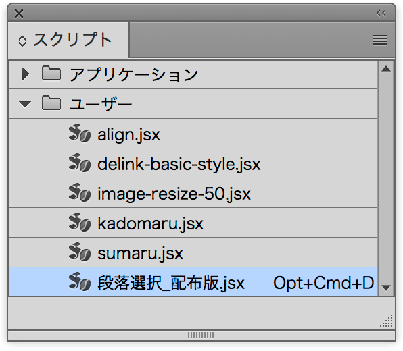Collapse panel using double-arrow icon
This screenshot has width=403, height=351.
(x=381, y=13)
